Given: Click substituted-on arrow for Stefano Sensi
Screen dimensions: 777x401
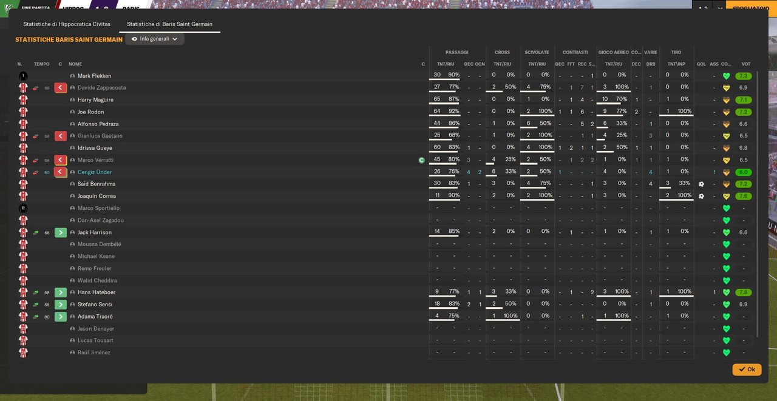Looking at the screenshot, I should 60,305.
